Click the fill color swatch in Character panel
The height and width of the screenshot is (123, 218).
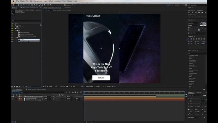(x=204, y=24)
